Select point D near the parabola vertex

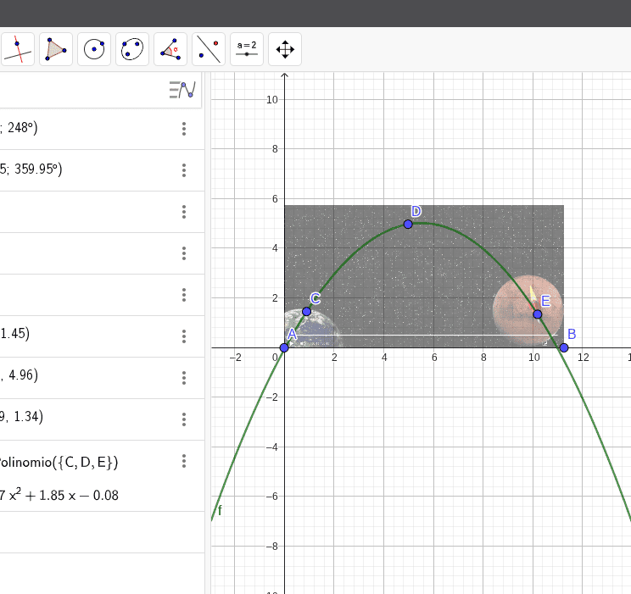408,224
